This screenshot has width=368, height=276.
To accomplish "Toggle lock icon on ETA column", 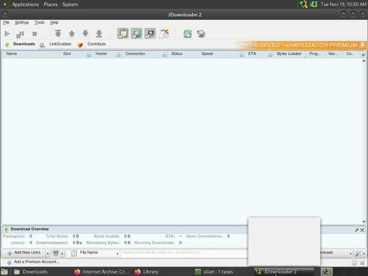I will (x=270, y=55).
